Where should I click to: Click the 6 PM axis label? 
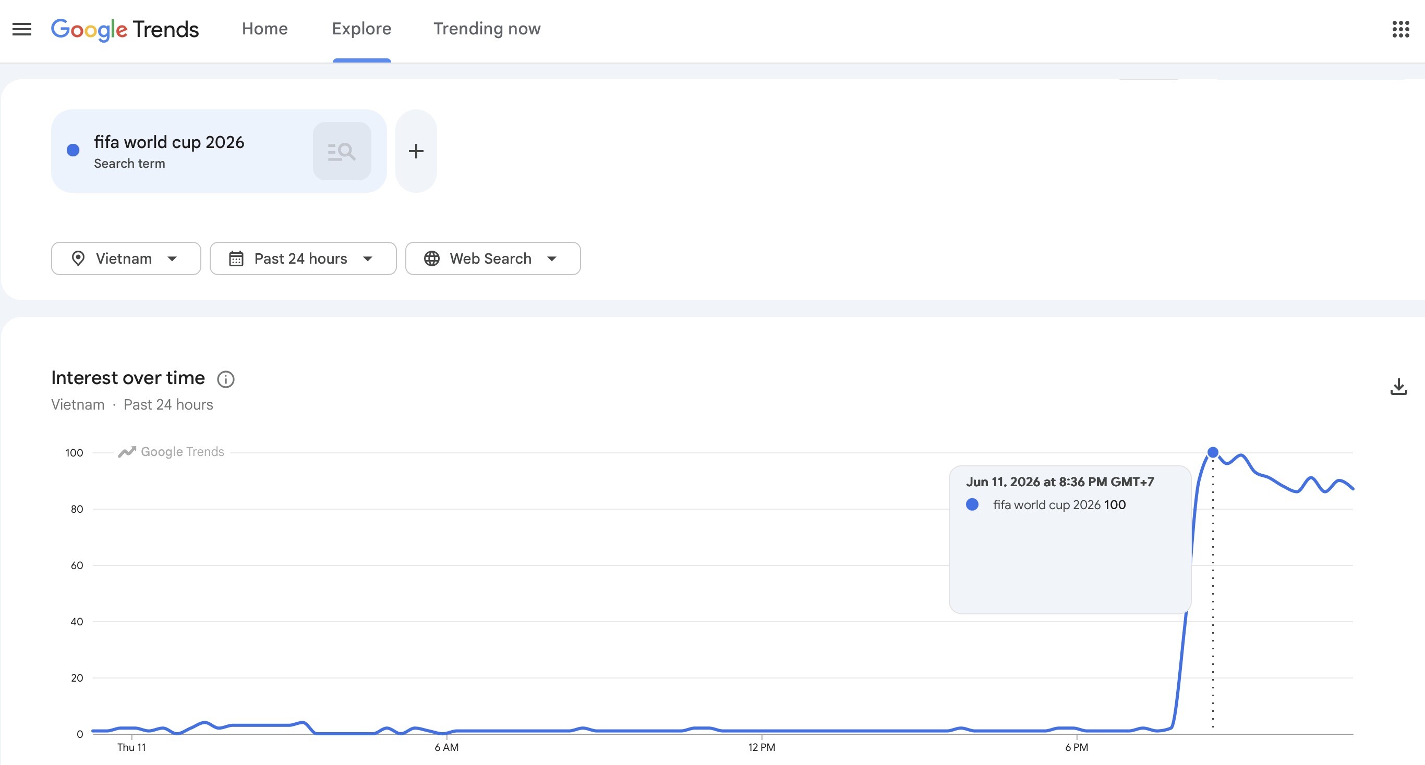pos(1077,747)
